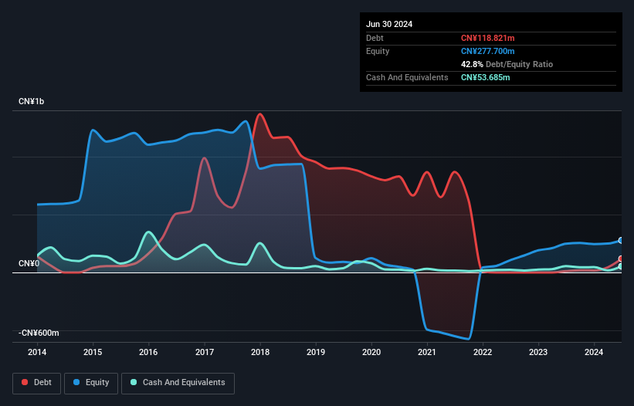Click the 2019 x-axis label

point(316,352)
